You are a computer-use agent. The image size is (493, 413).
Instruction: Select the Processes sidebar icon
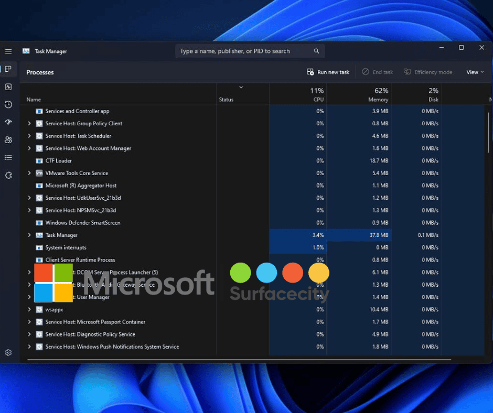click(8, 69)
